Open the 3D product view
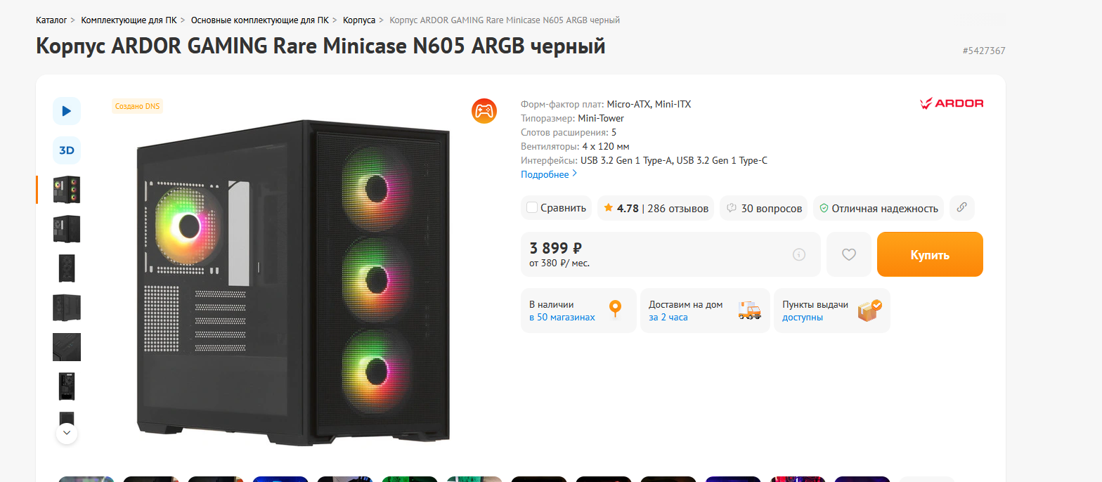This screenshot has width=1102, height=482. click(67, 150)
